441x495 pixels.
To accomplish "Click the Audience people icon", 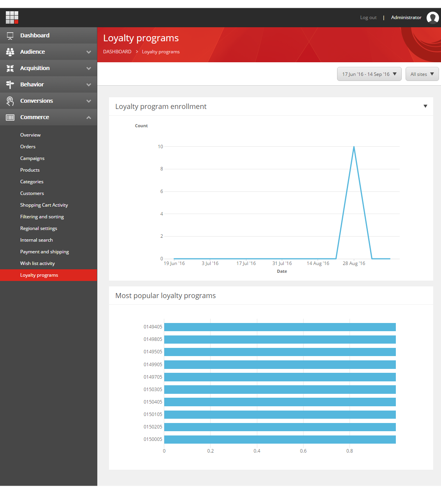I will [x=10, y=52].
